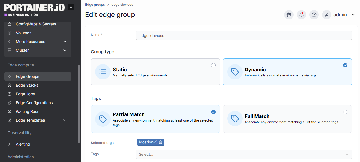Go to Edge Configurations page
360x162 pixels.
[x=34, y=103]
